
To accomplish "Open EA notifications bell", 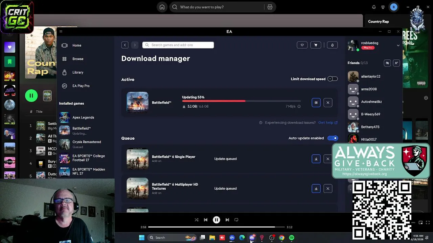I will click(332, 45).
